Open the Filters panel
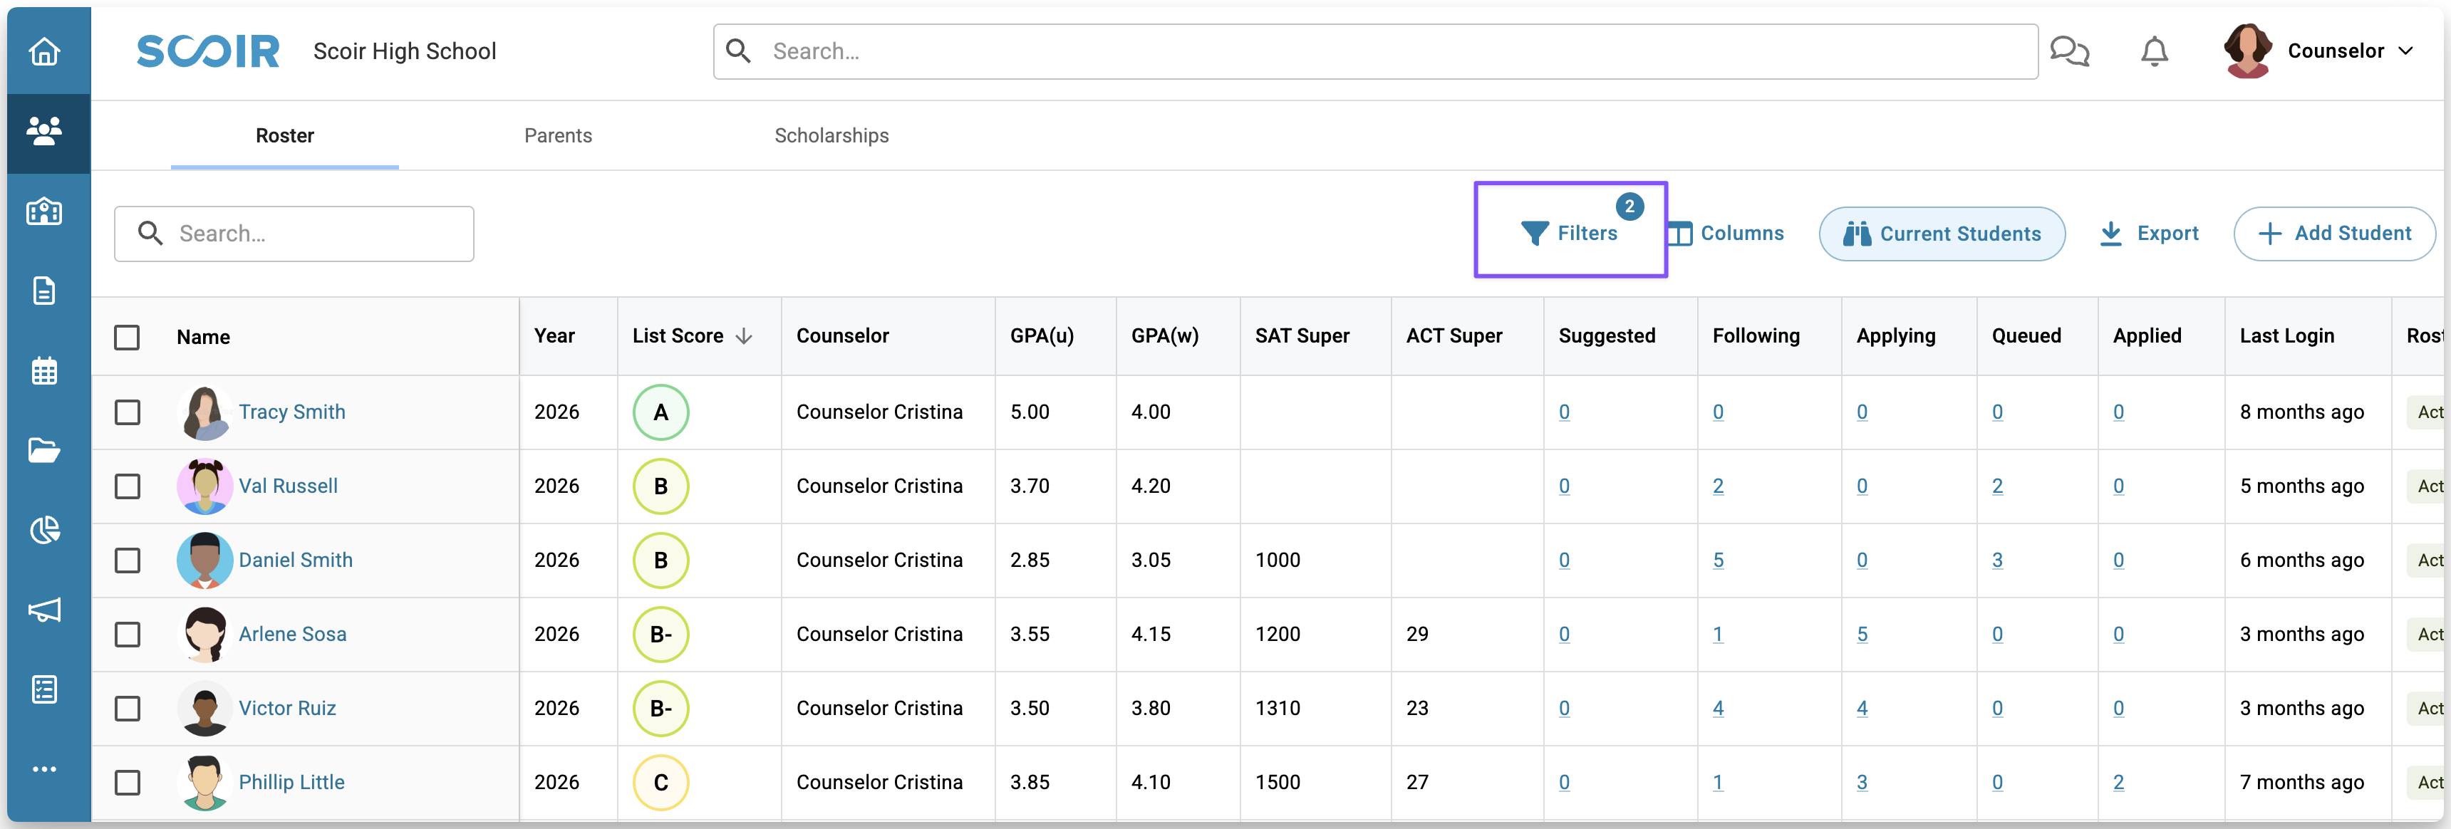Screen dimensions: 2451x829 (1570, 233)
